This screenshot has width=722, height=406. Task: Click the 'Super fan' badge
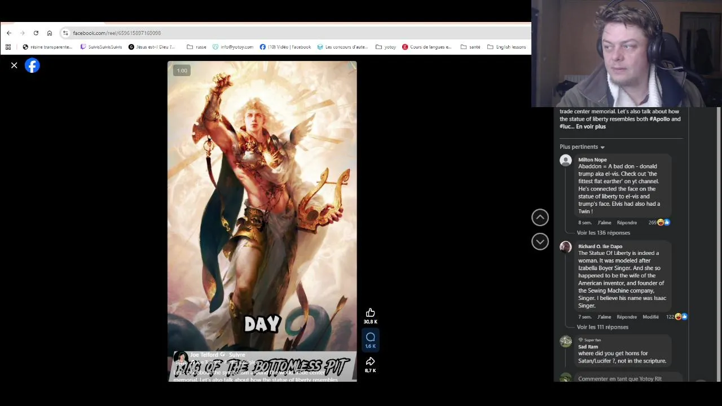tap(589, 340)
